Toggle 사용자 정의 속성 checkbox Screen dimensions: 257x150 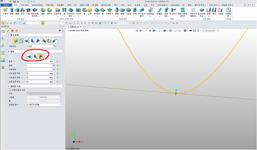tap(10, 90)
